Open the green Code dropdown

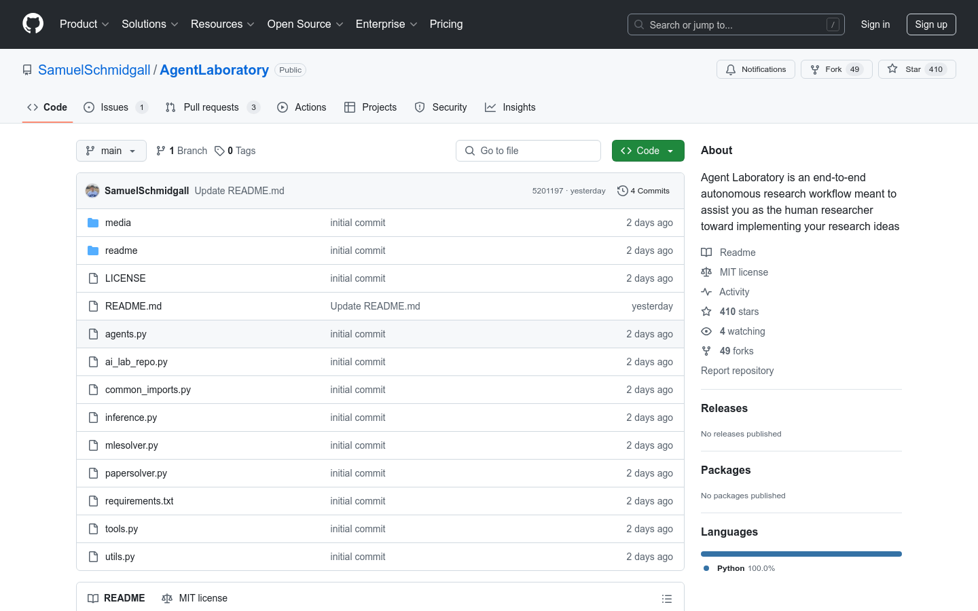[x=648, y=151]
